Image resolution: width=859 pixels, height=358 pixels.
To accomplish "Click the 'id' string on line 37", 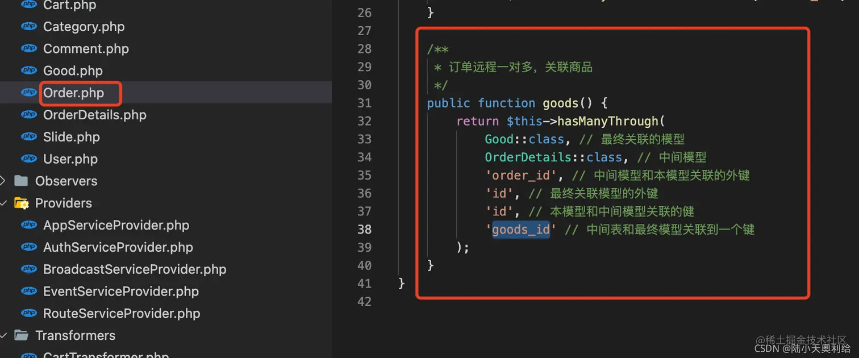I will click(x=499, y=211).
